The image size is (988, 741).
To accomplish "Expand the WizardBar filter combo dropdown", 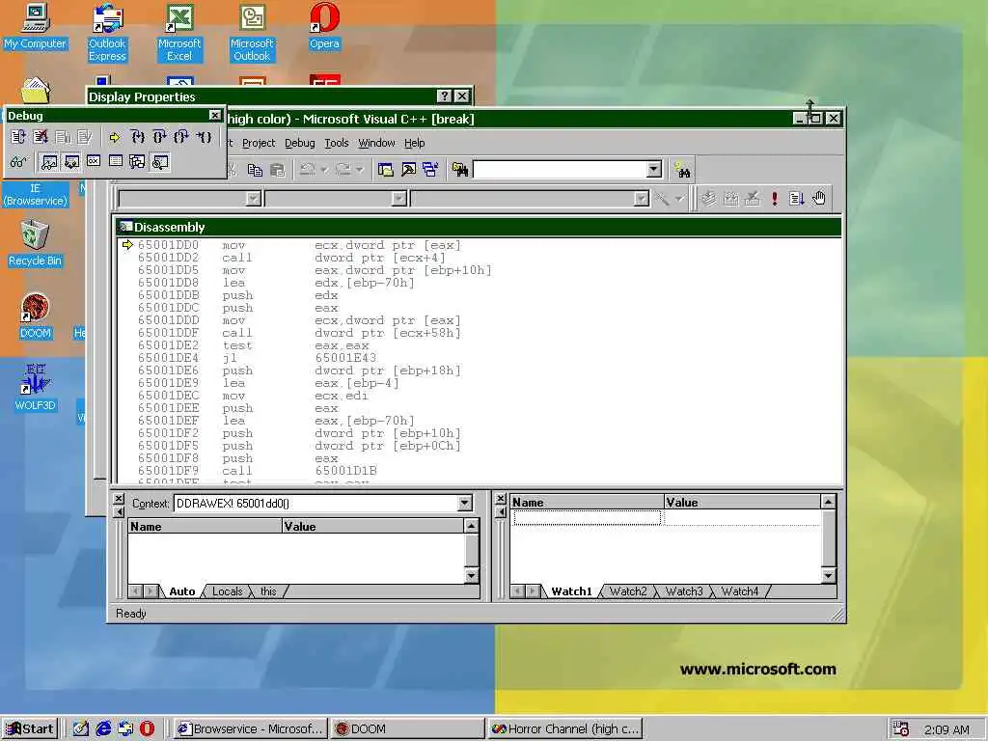I will (x=398, y=199).
